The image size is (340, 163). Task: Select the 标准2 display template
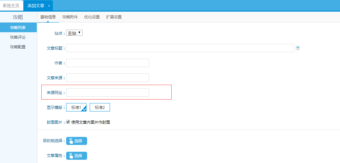click(x=100, y=108)
